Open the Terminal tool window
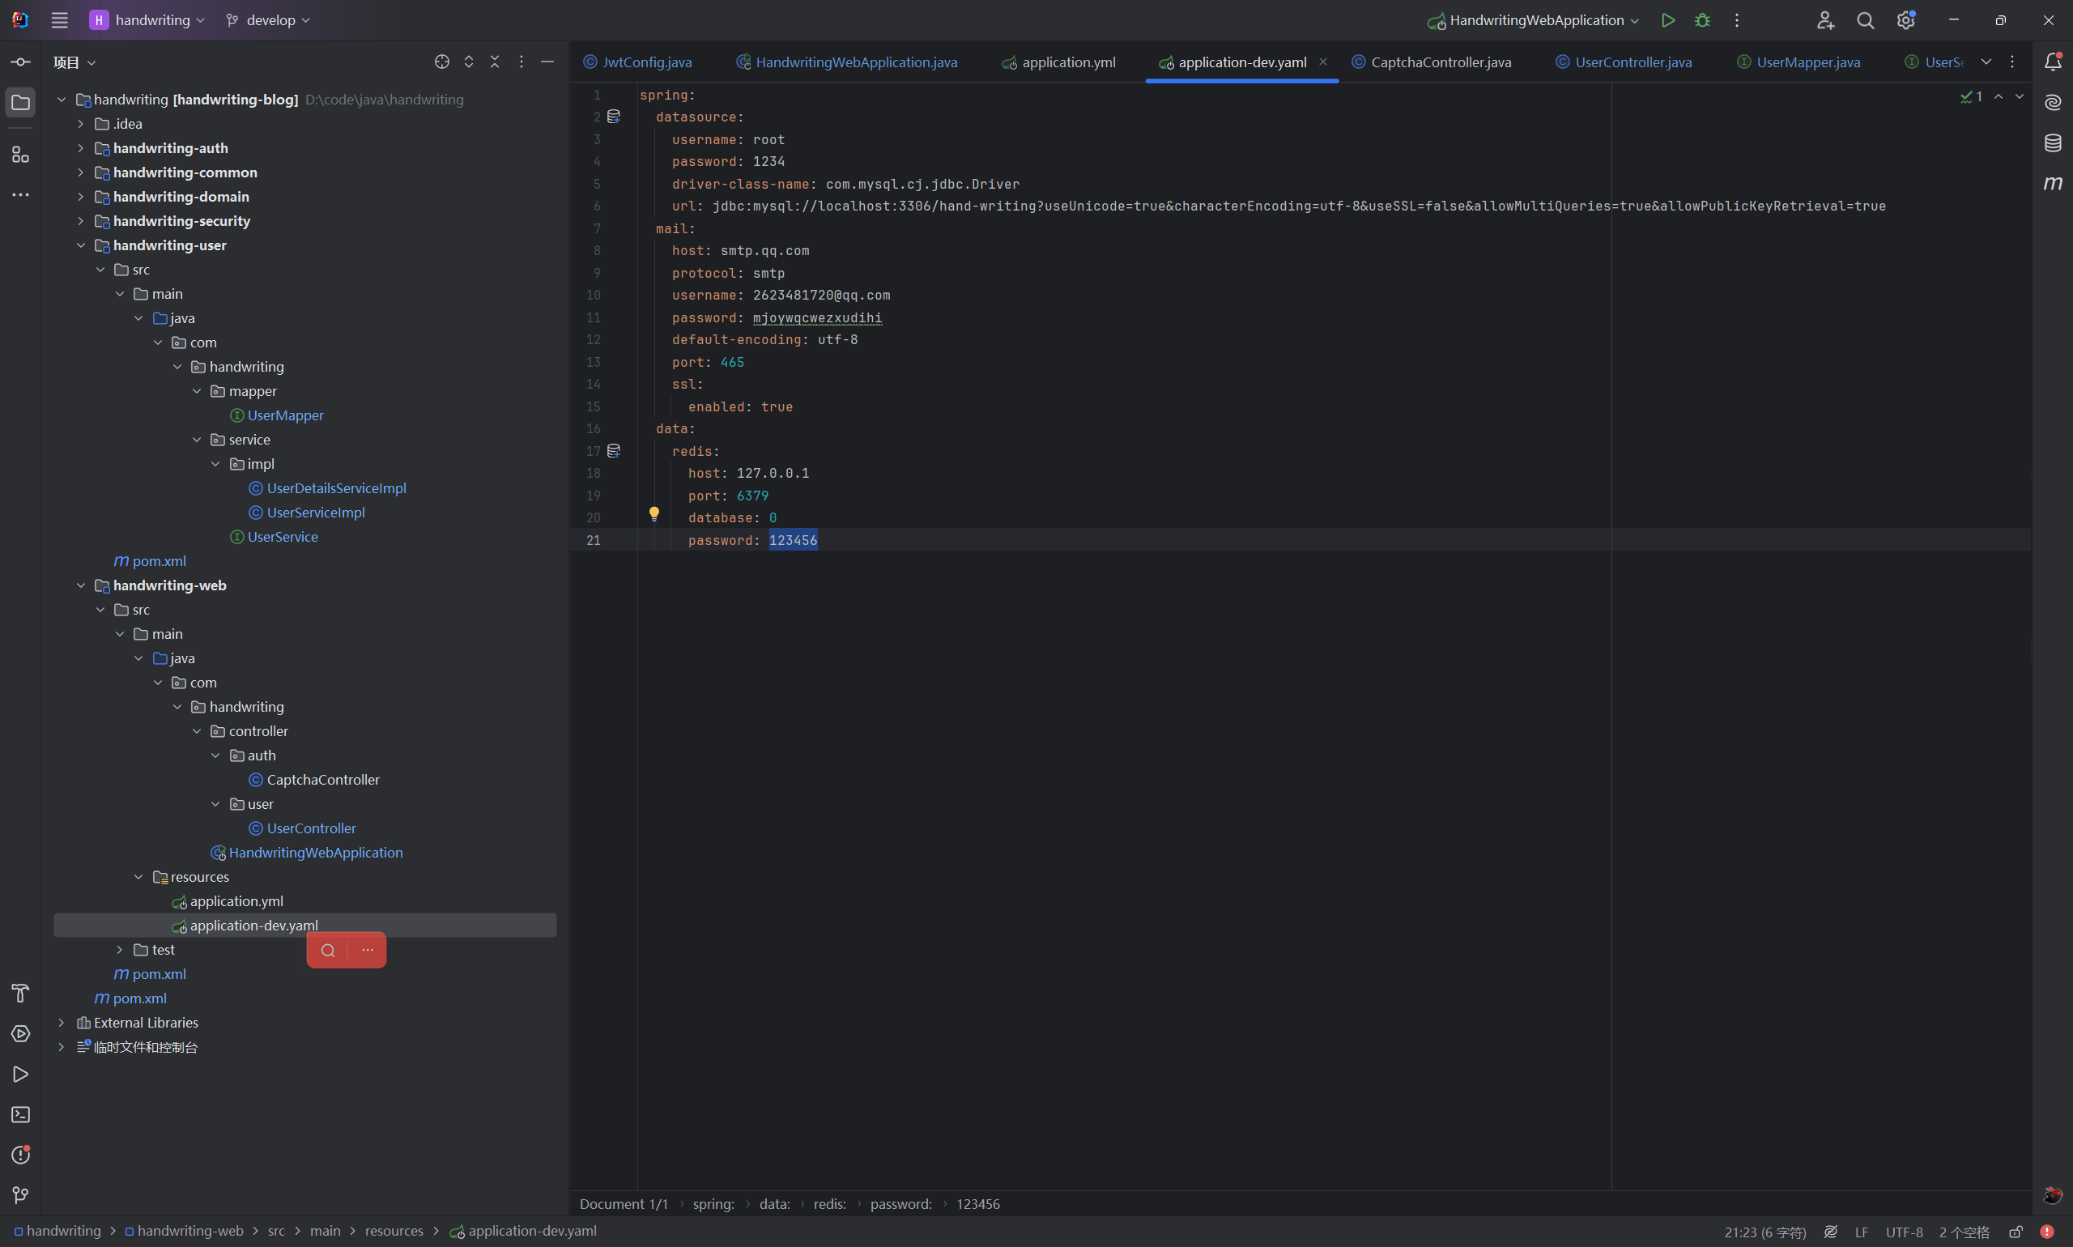Screen dimensions: 2073x1247 (x=20, y=1114)
